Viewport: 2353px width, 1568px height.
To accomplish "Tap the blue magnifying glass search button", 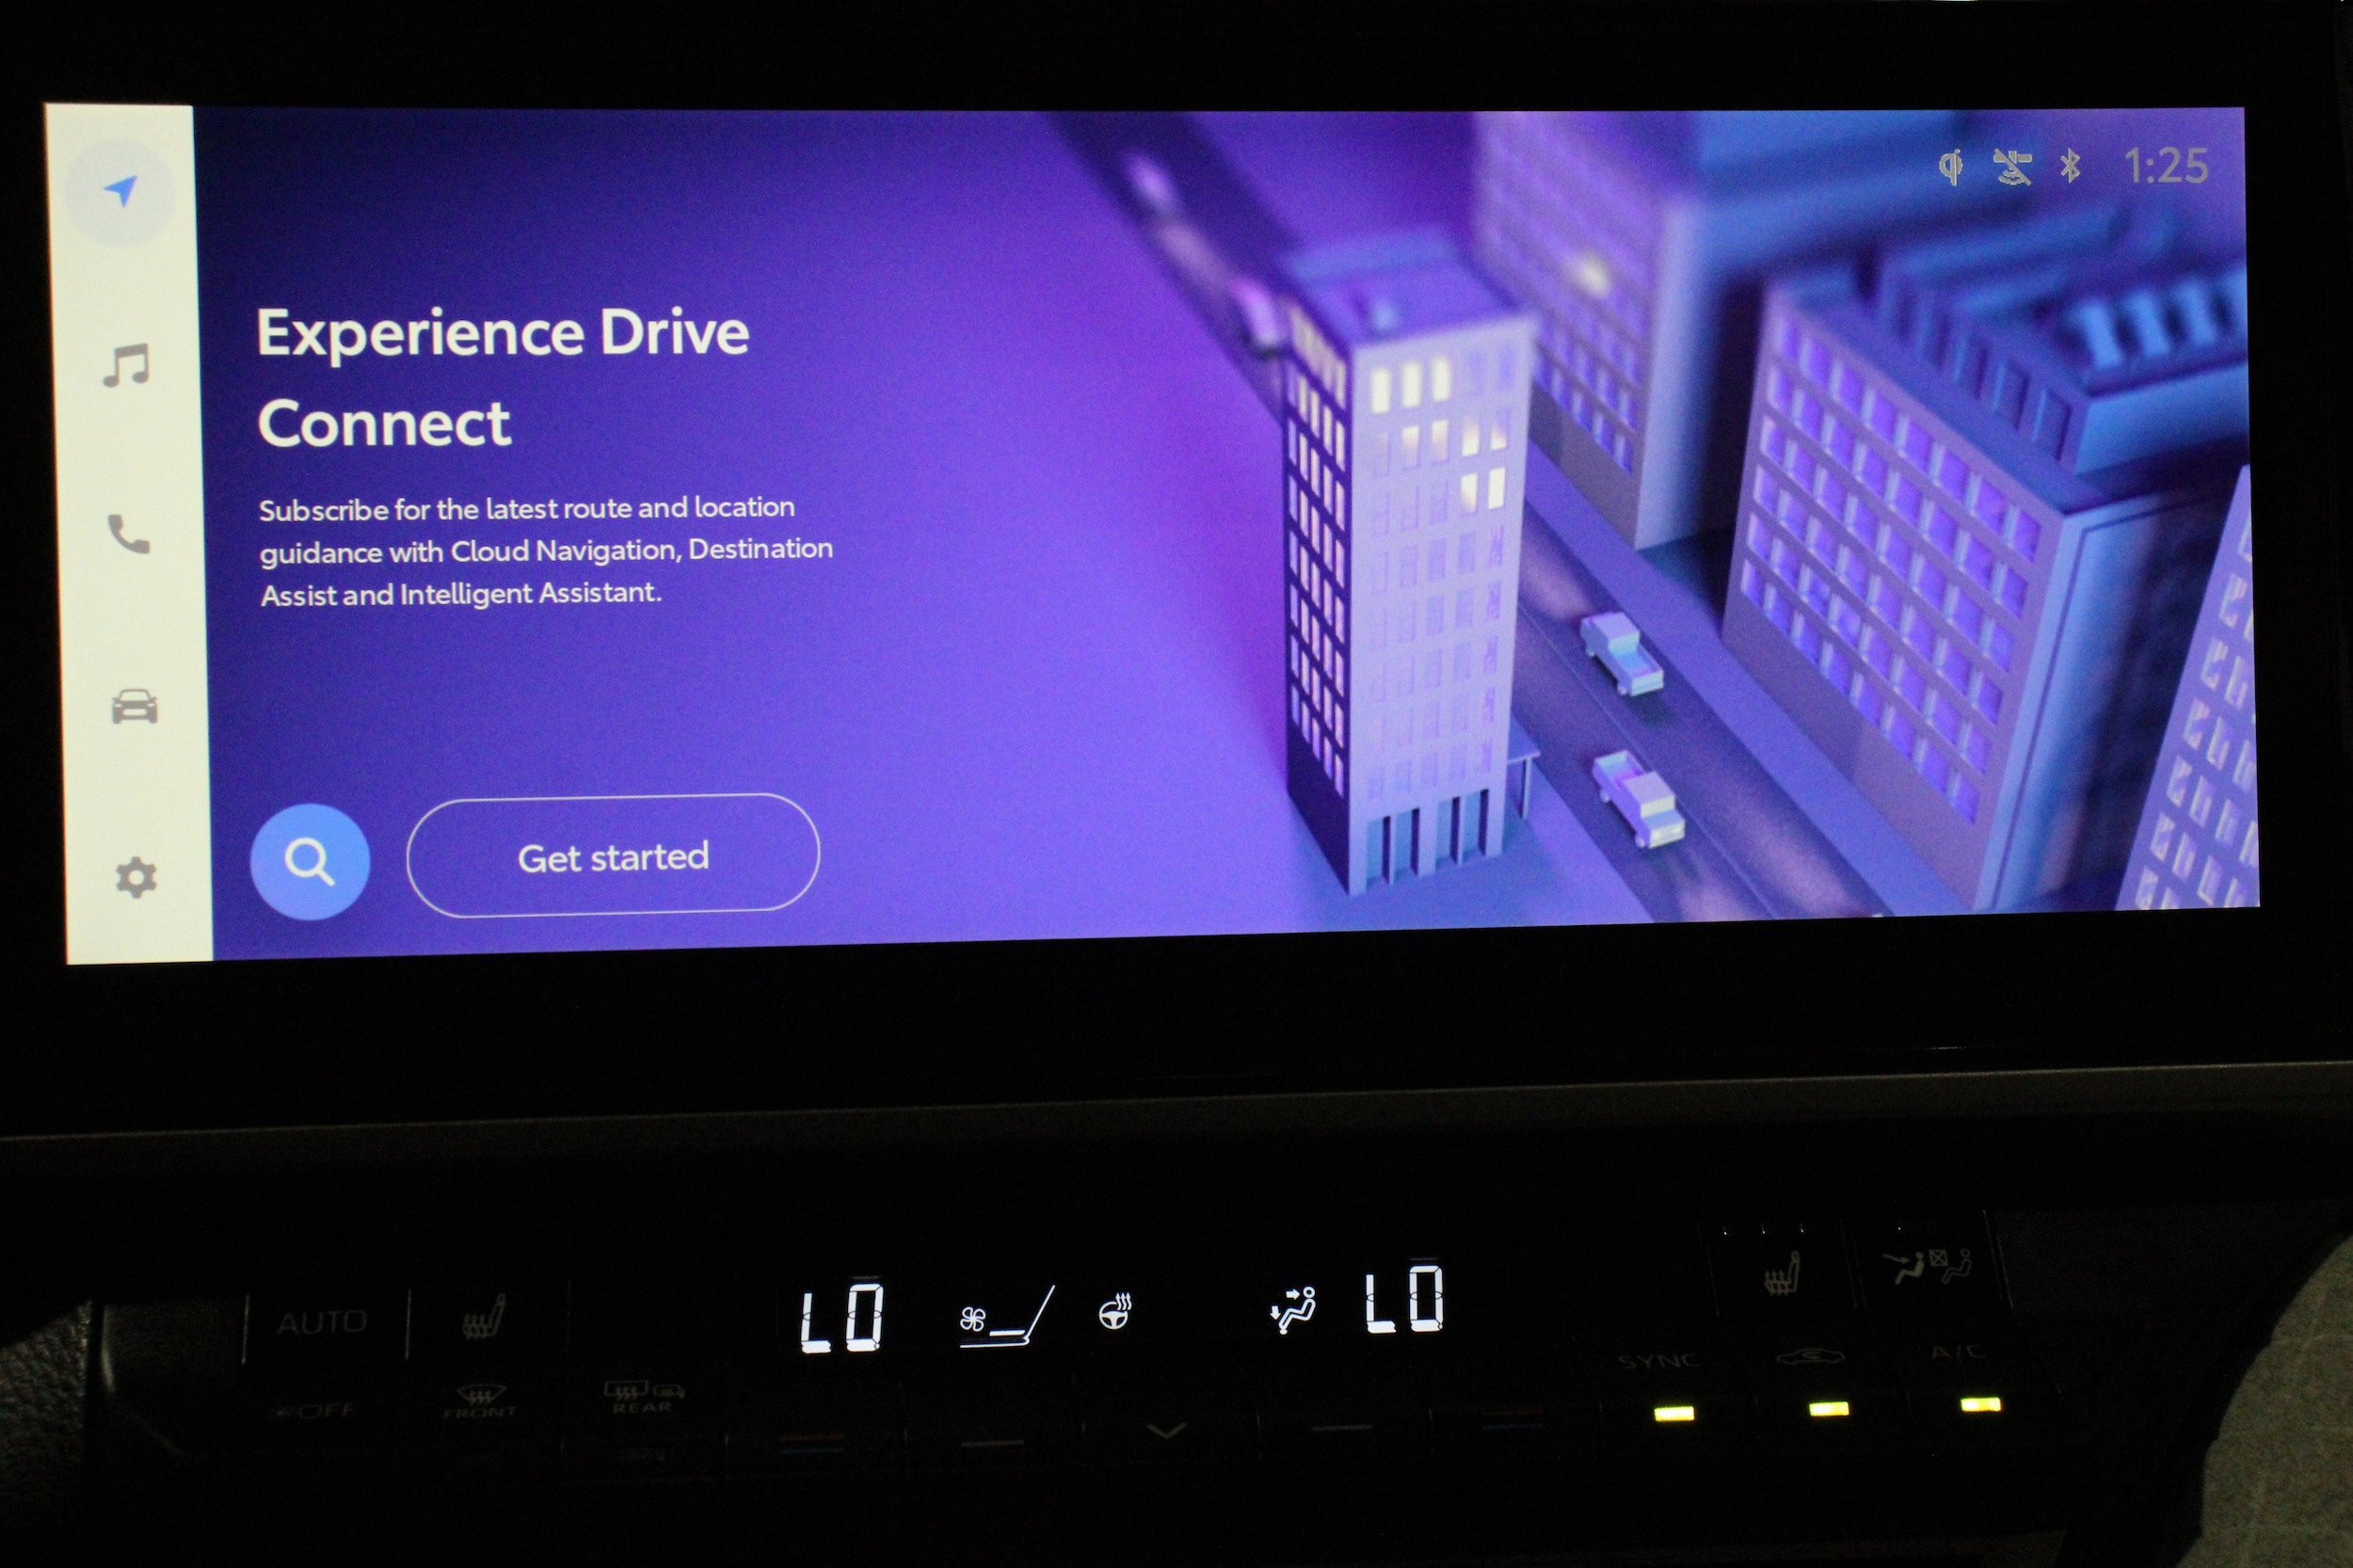I will [309, 861].
